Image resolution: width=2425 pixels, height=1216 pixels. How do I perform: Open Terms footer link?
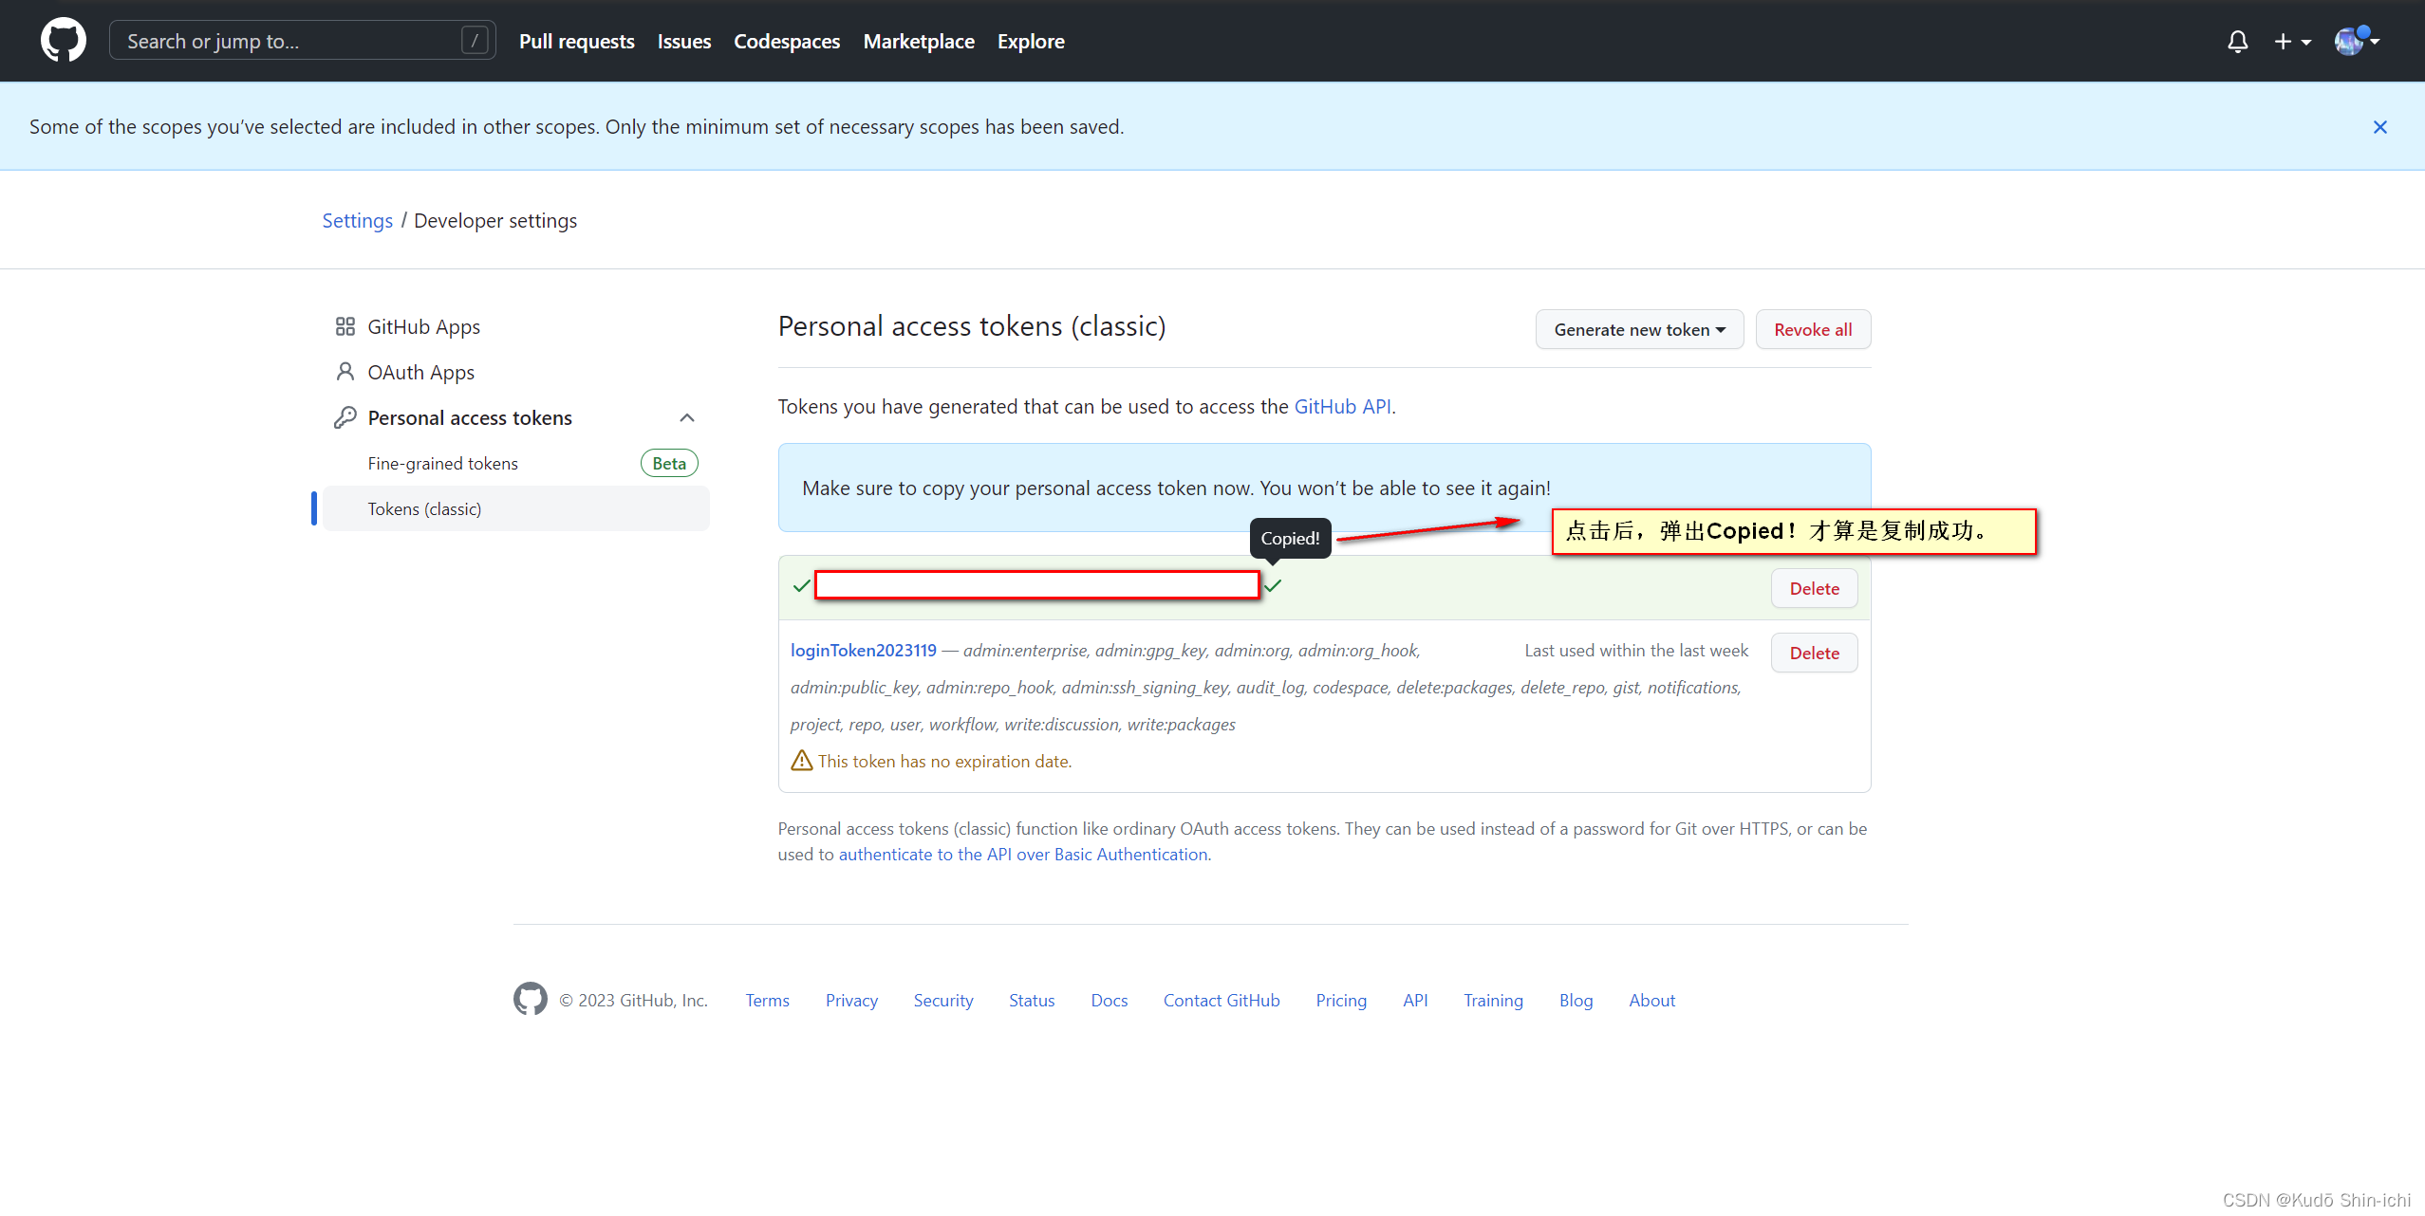point(767,1001)
